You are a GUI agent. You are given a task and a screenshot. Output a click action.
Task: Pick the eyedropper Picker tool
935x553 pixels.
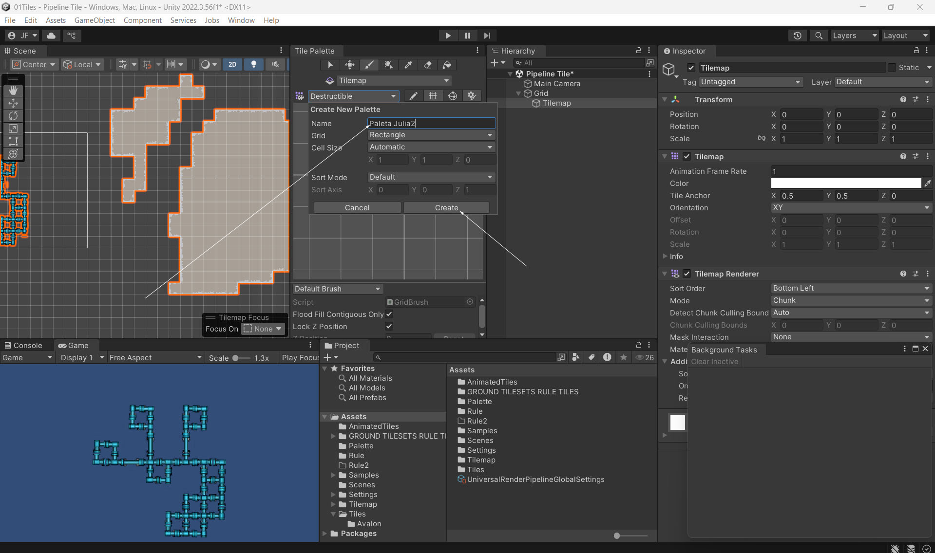click(408, 65)
